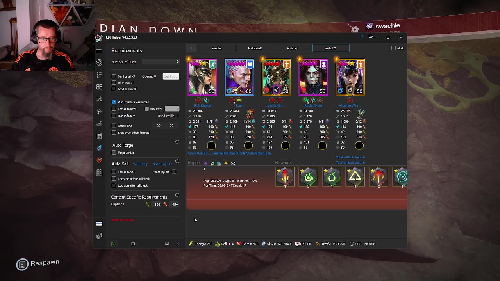Click the UTC clock icon in status bar

(x=352, y=244)
